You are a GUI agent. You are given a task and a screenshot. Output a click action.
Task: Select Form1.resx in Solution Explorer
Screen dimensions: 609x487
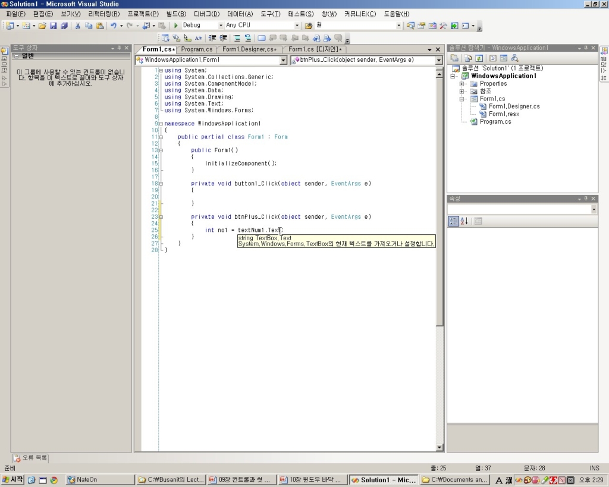[x=504, y=114]
